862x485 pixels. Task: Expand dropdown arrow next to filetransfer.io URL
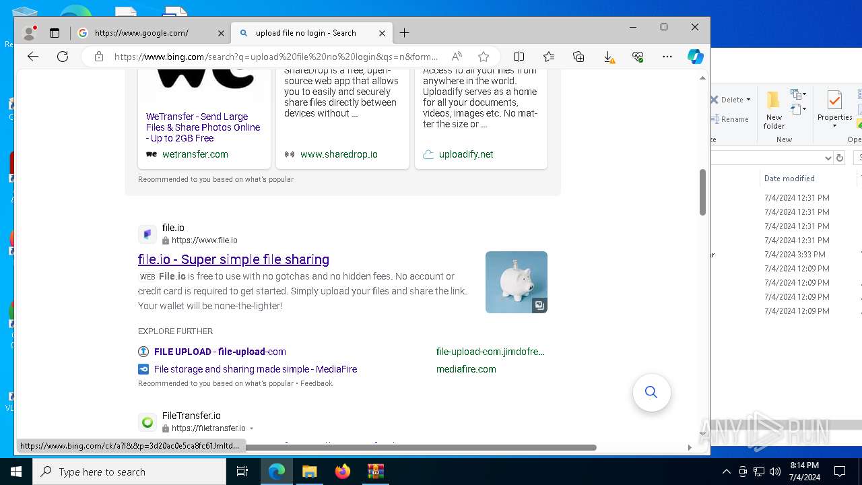point(252,428)
